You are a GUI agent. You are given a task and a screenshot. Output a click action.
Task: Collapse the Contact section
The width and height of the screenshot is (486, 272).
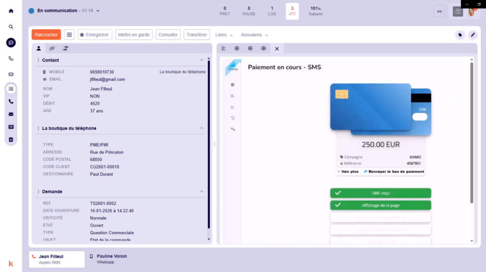click(x=201, y=60)
